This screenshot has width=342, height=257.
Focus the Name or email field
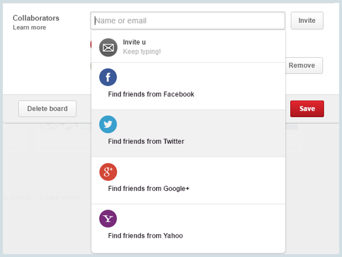click(188, 21)
